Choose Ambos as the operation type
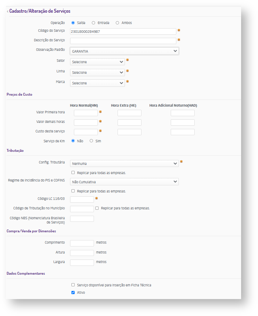 click(x=117, y=23)
